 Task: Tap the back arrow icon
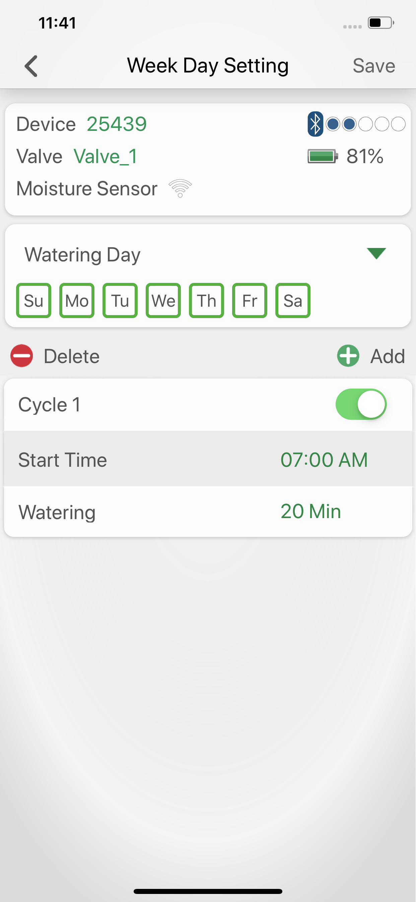31,66
